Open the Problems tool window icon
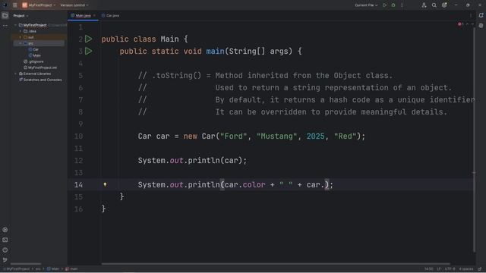 pyautogui.click(x=5, y=250)
